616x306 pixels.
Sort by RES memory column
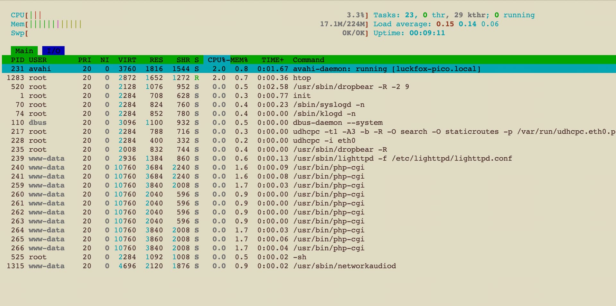[x=156, y=60]
